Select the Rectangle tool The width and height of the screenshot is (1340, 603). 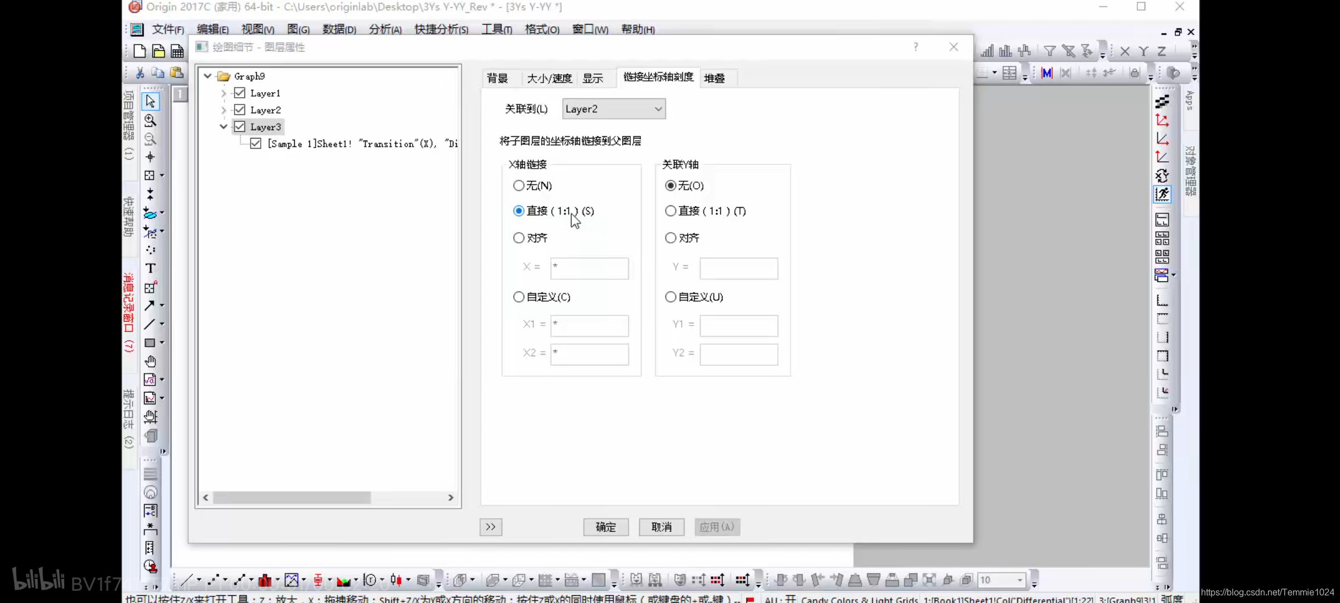point(150,343)
